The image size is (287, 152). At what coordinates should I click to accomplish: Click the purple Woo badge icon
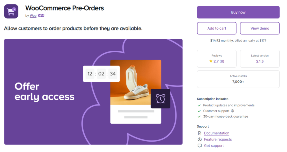(x=41, y=16)
